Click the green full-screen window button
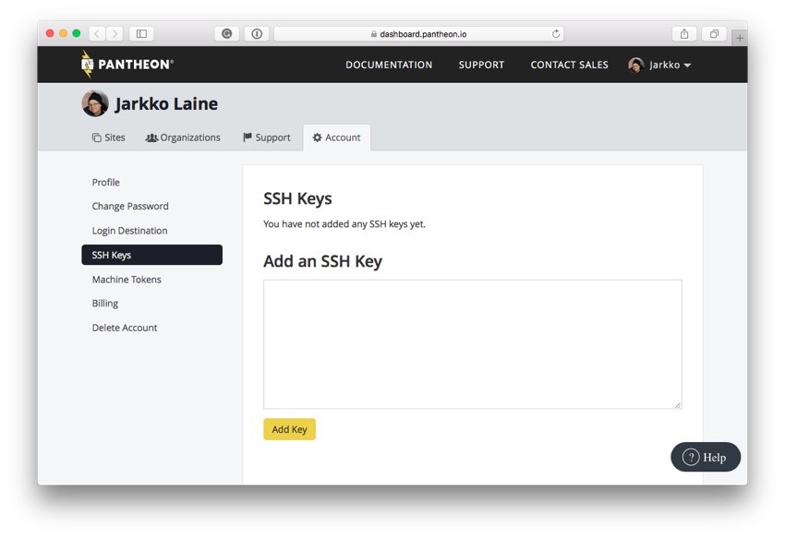This screenshot has width=785, height=538. tap(76, 33)
